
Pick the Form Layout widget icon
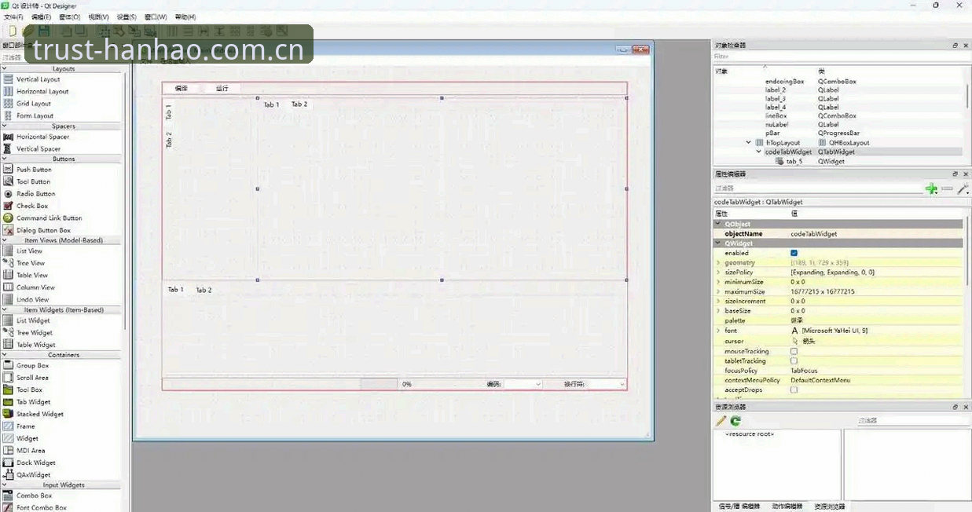coord(9,115)
